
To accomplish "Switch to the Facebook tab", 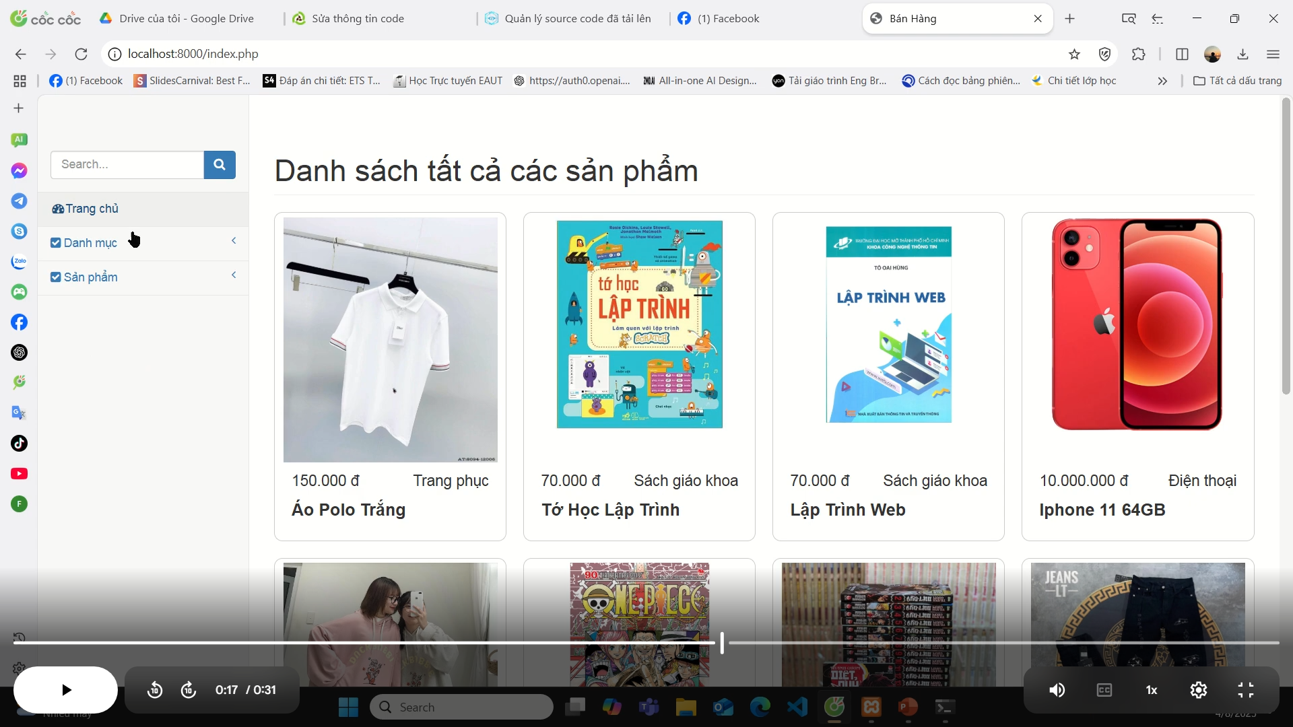I will coord(728,19).
